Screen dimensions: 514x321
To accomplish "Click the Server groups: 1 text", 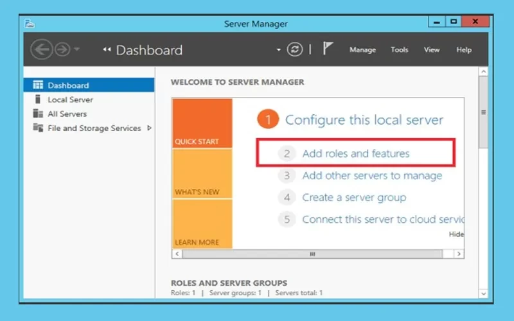I will tap(235, 293).
